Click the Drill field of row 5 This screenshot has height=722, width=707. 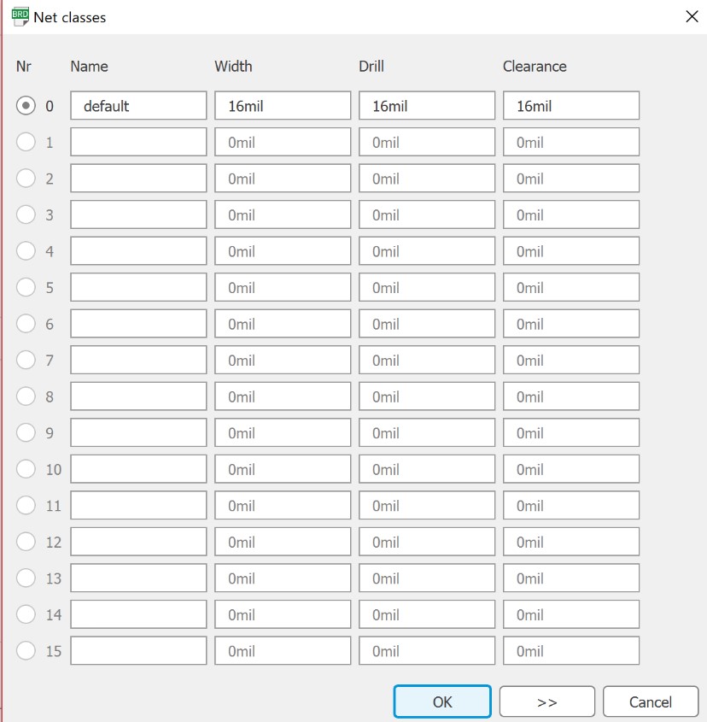pos(427,287)
